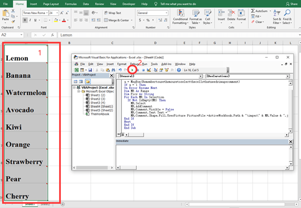Apply the red font color A
The image size is (301, 208).
tap(64, 20)
